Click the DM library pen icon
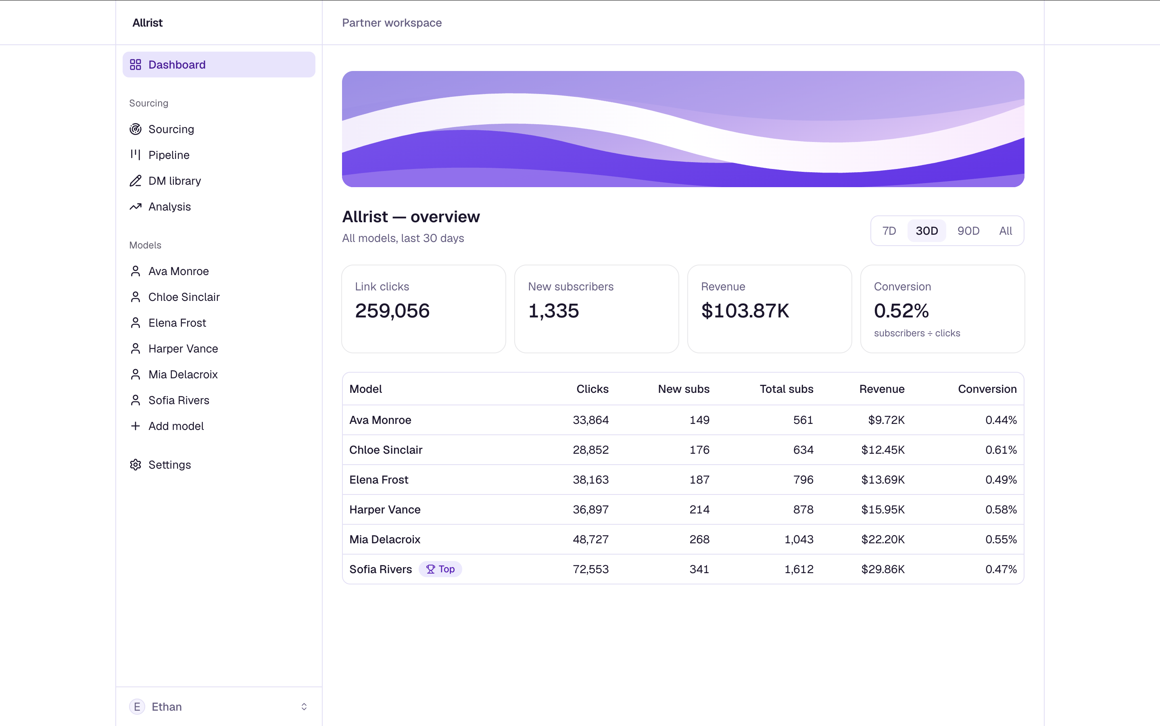Image resolution: width=1160 pixels, height=726 pixels. [x=136, y=181]
